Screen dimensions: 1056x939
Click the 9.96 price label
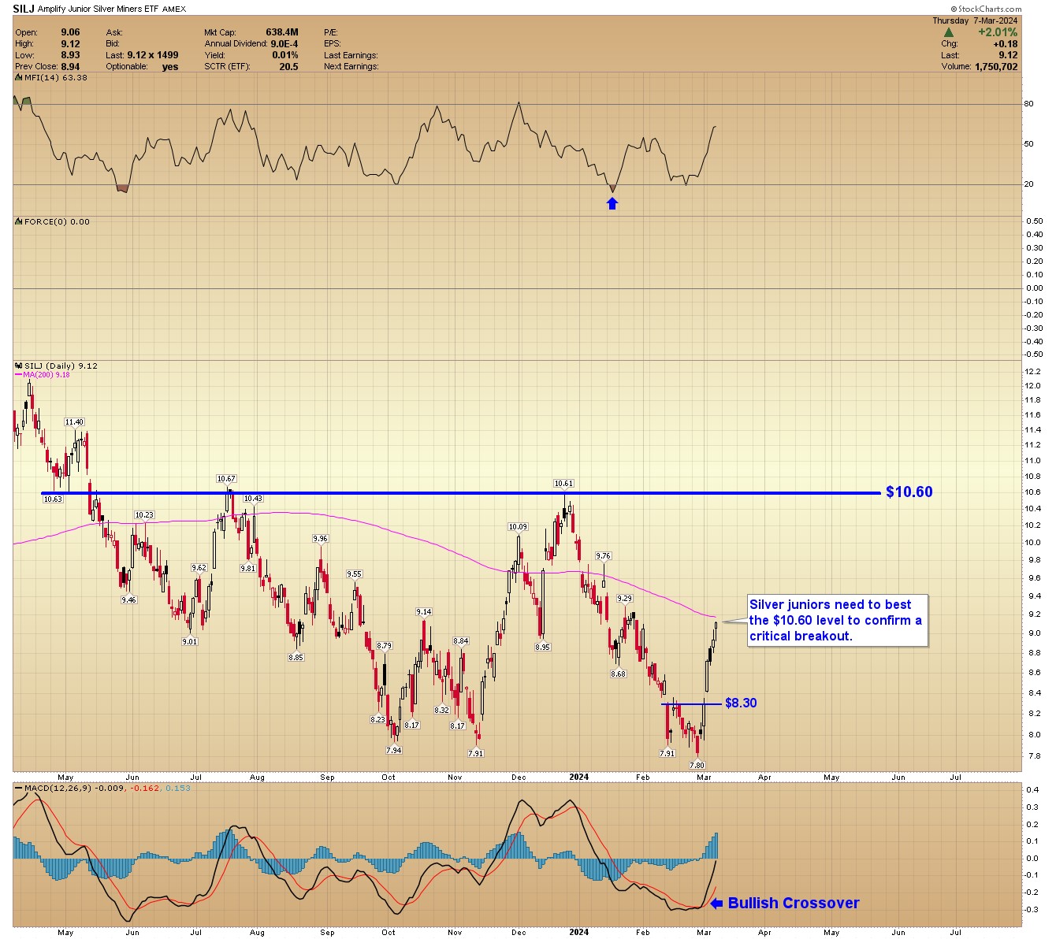point(320,539)
